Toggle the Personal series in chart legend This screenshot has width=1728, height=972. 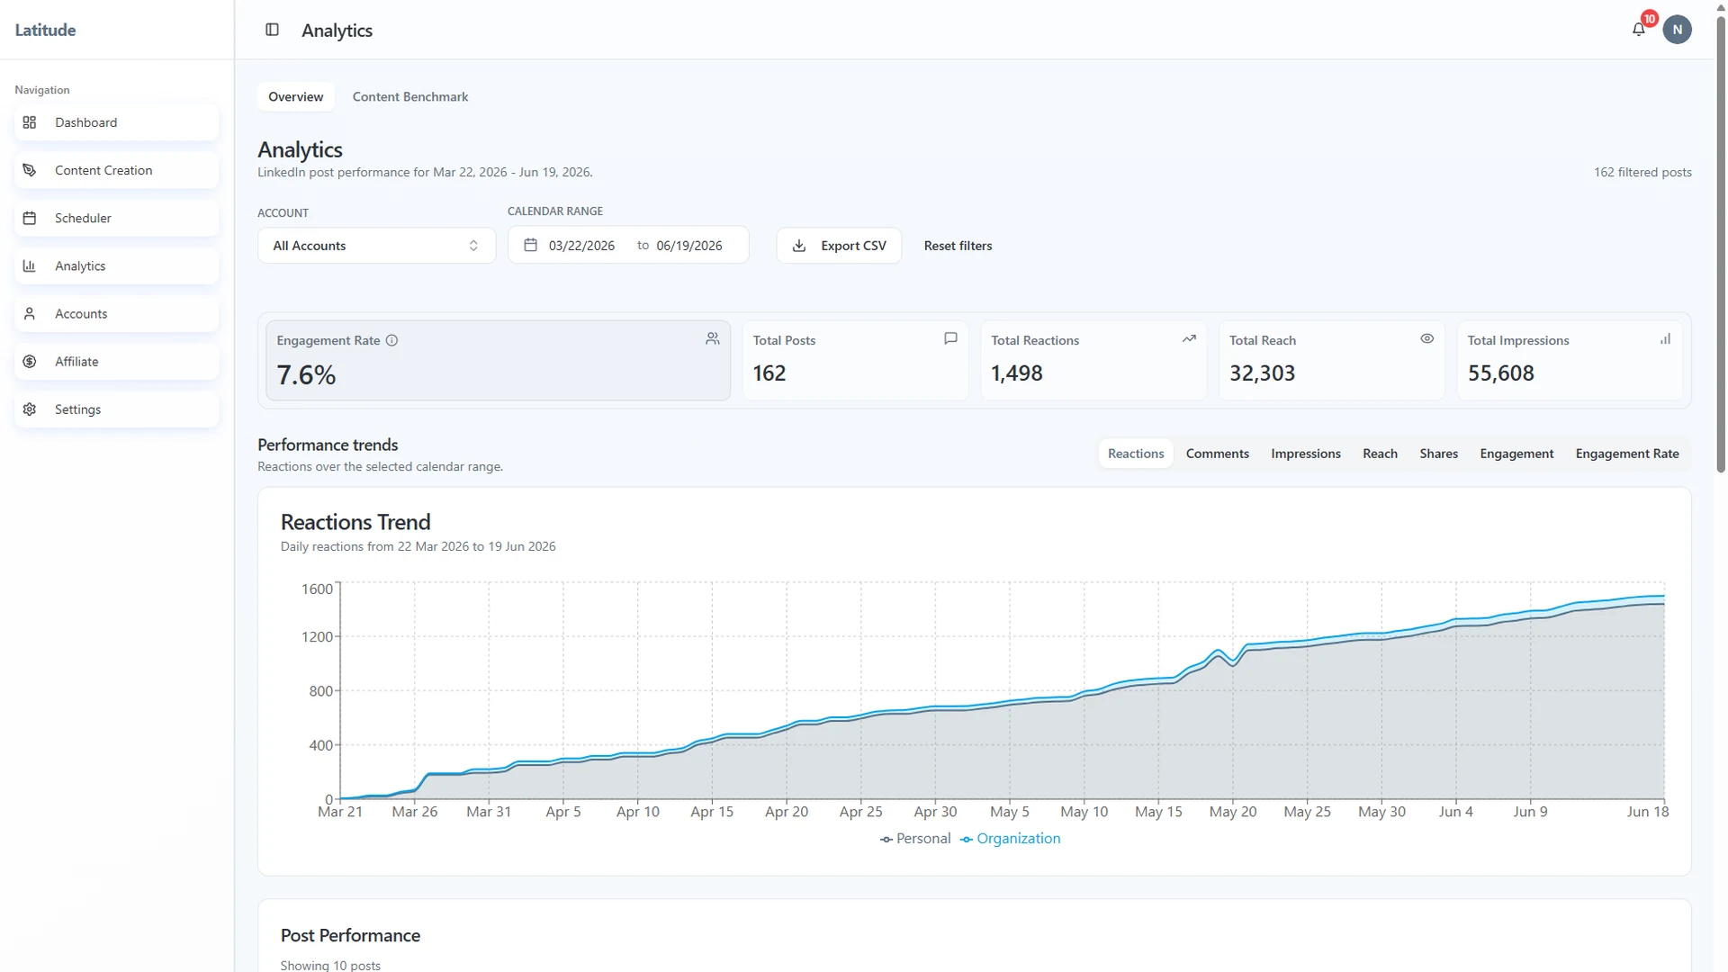click(914, 838)
